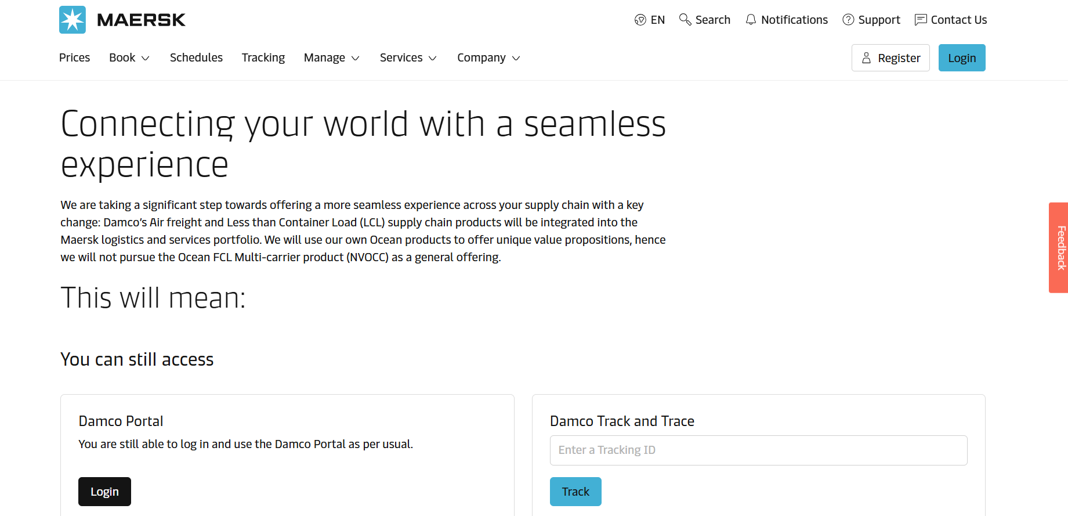Image resolution: width=1068 pixels, height=516 pixels.
Task: Expand the Services dropdown chevron
Action: click(433, 58)
